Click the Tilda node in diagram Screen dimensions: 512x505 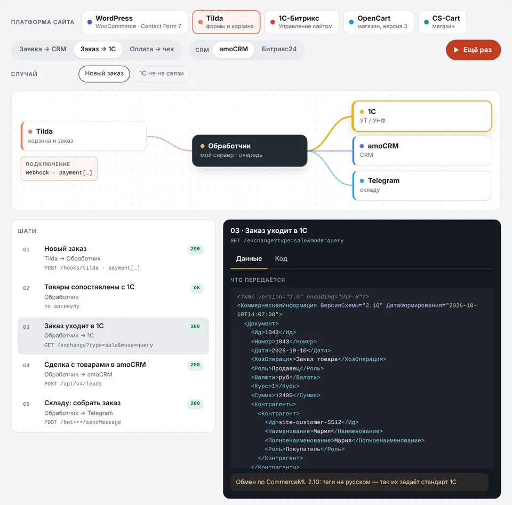point(84,136)
